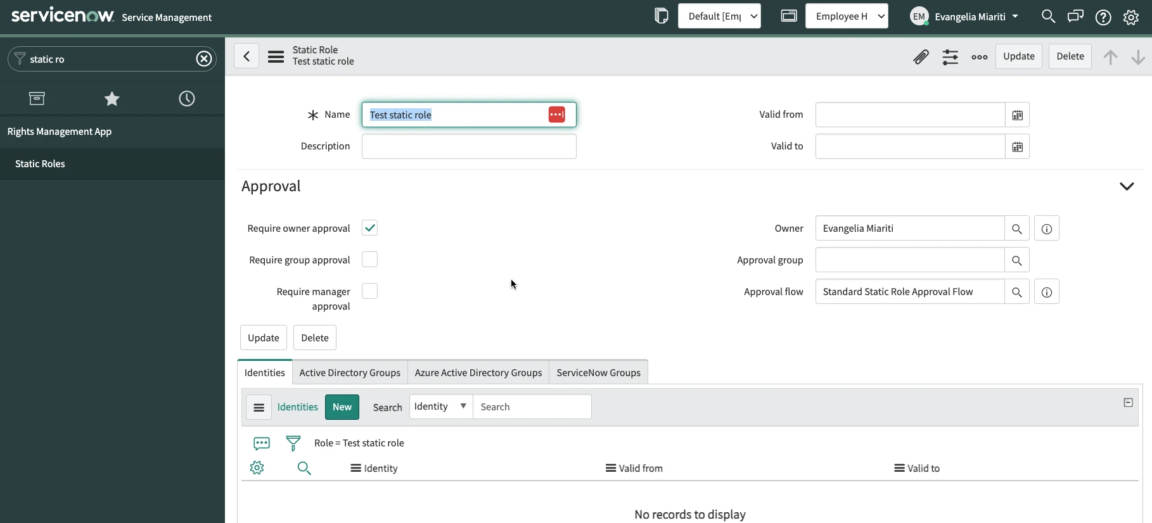Screen dimensions: 1152x523
Task: Click into the Description input field
Action: point(469,146)
